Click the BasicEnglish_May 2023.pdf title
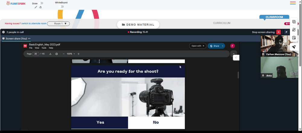 [x=44, y=44]
